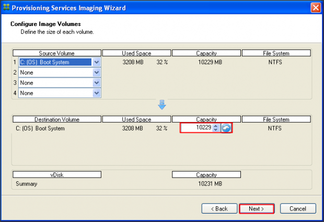Click the source 10229 MB capacity value
This screenshot has height=222, width=324.
tap(210, 62)
